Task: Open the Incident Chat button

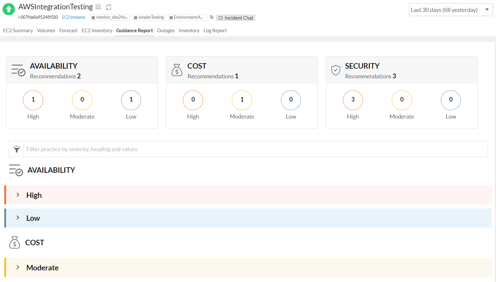Action: pyautogui.click(x=236, y=18)
